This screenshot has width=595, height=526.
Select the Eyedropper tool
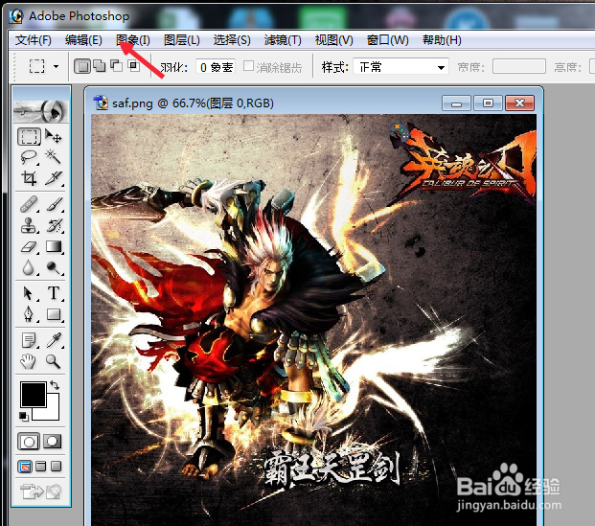(x=53, y=340)
